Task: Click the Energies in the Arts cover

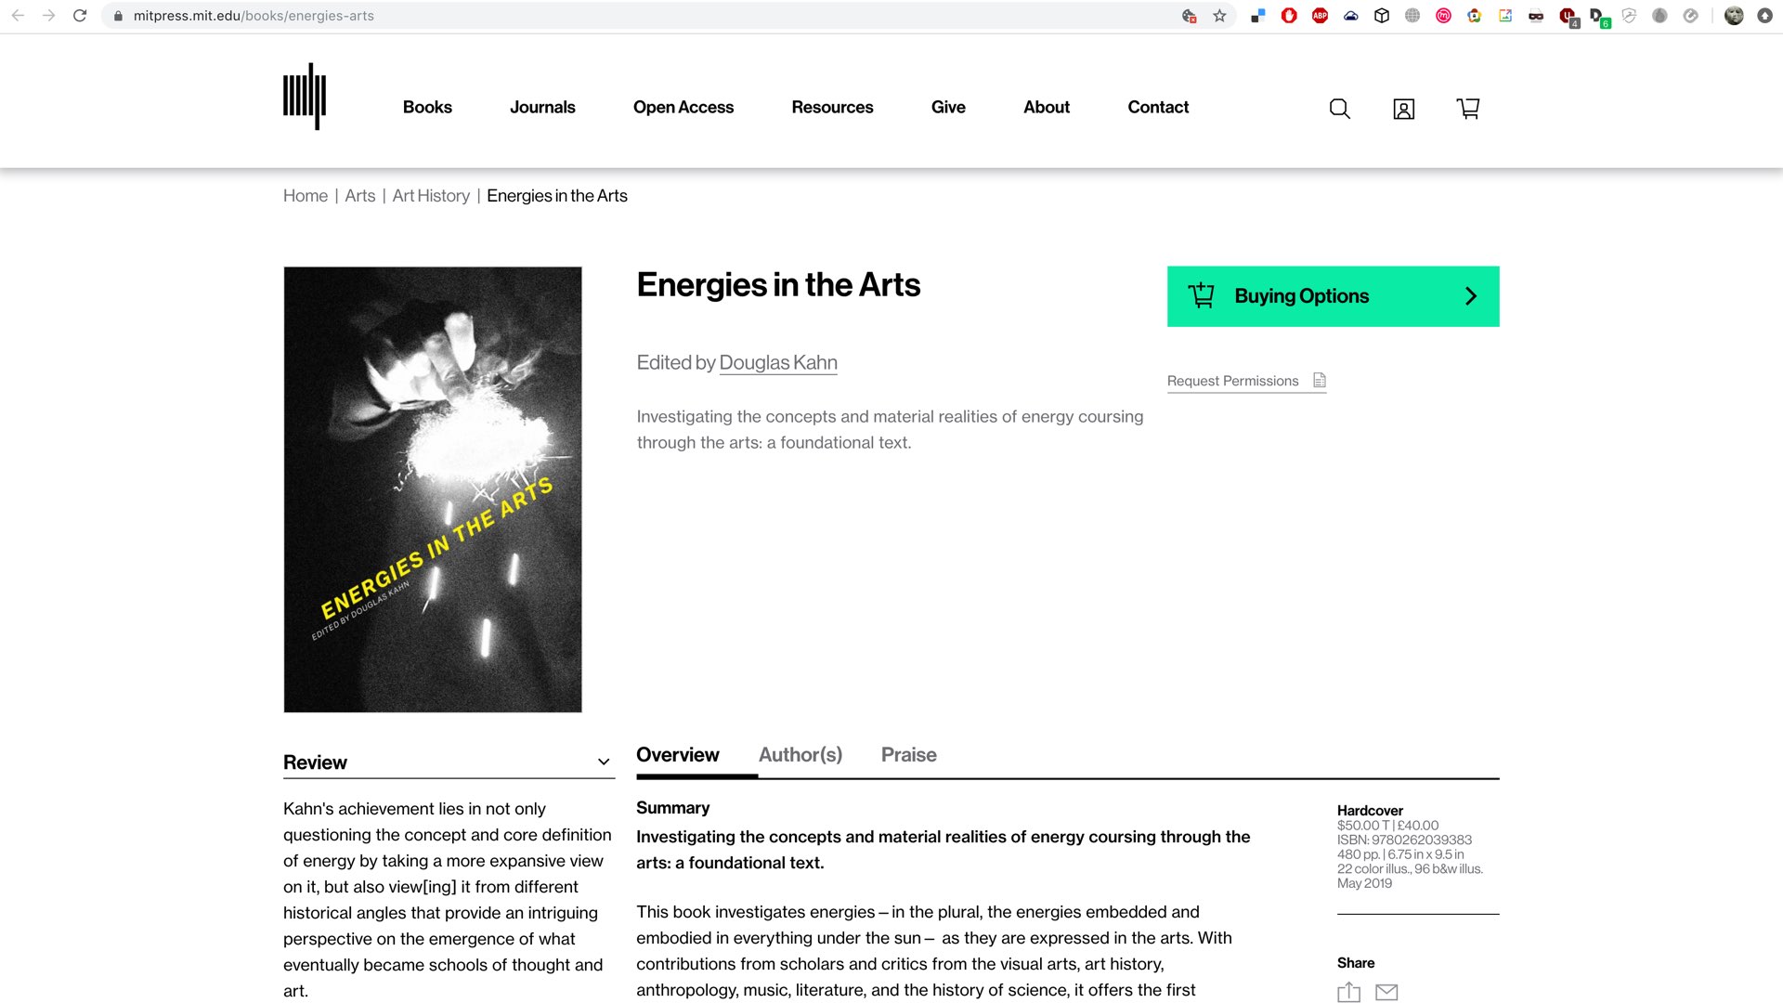Action: tap(433, 489)
